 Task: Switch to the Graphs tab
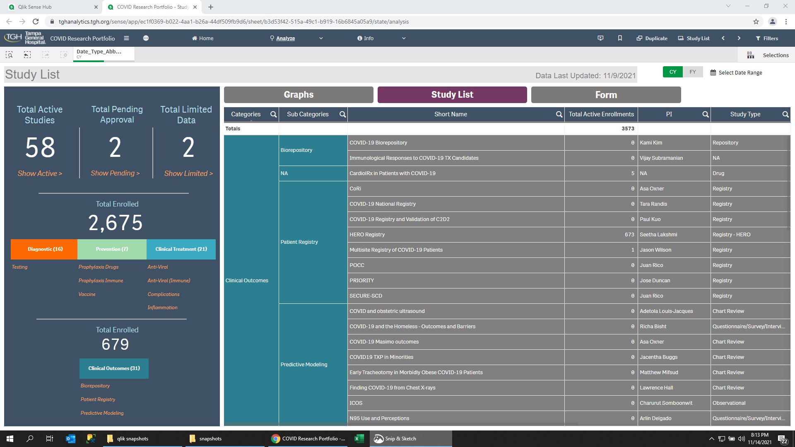(298, 94)
